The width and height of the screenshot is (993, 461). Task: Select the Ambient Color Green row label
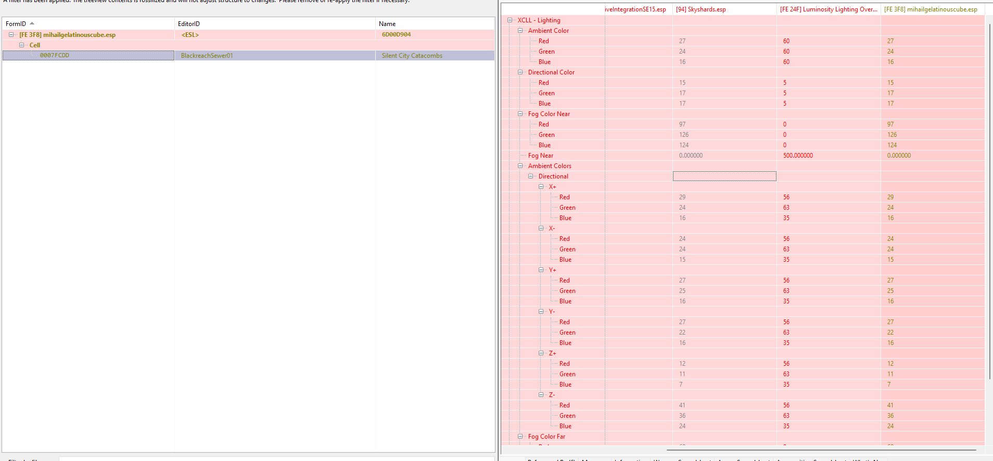(x=546, y=52)
